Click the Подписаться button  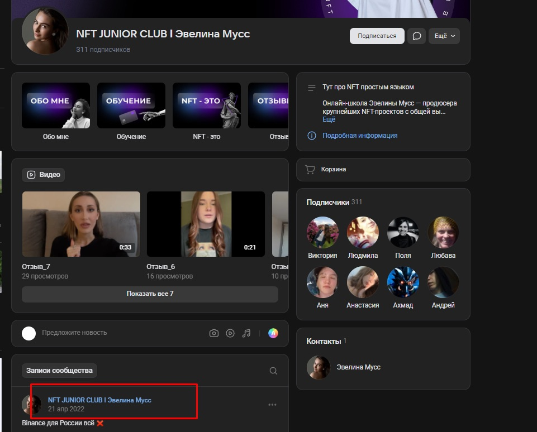[377, 36]
